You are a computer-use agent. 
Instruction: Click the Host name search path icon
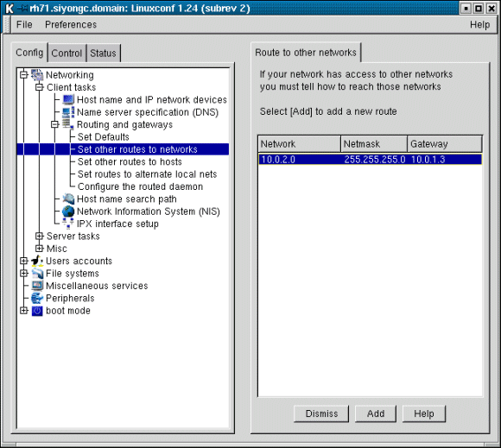pyautogui.click(x=68, y=199)
